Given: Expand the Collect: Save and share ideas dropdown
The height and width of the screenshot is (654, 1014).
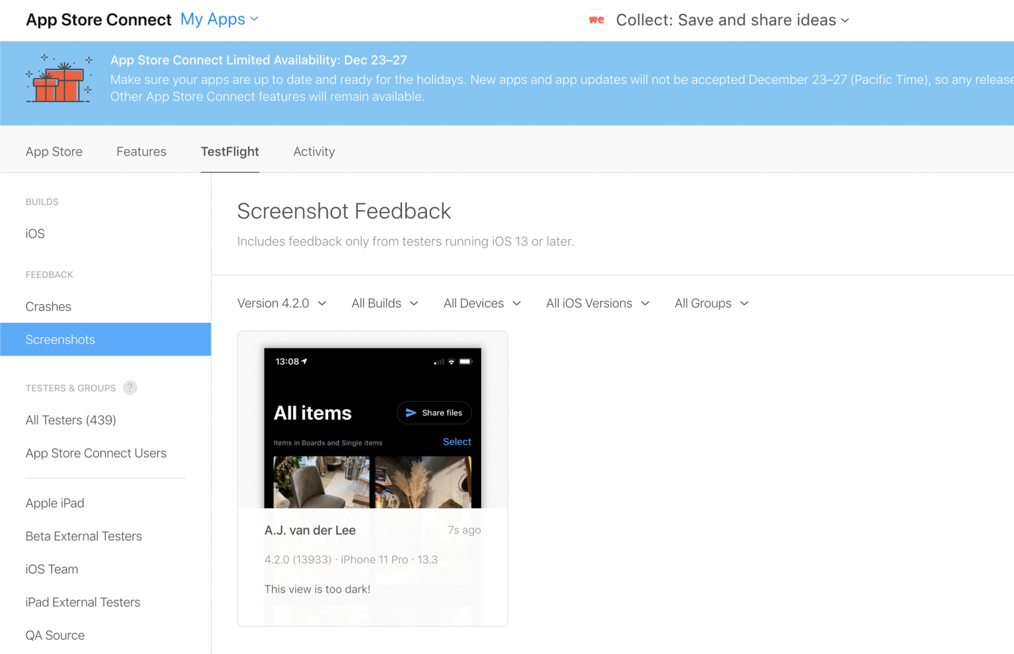Looking at the screenshot, I should click(731, 20).
